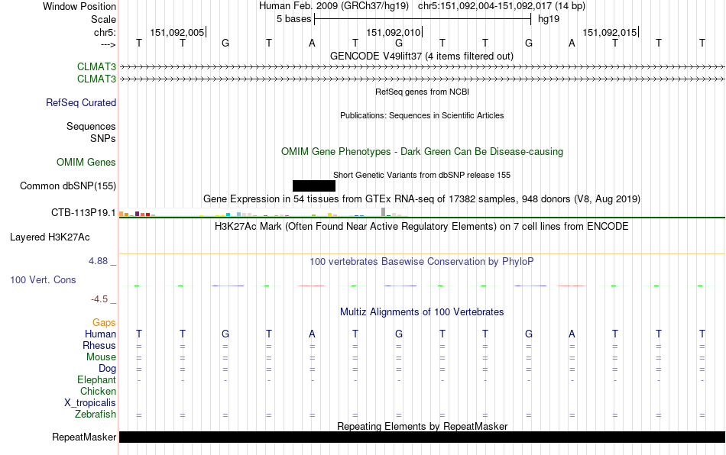Image resolution: width=726 pixels, height=455 pixels.
Task: Click the Zebrafish species row label
Action: 96,414
